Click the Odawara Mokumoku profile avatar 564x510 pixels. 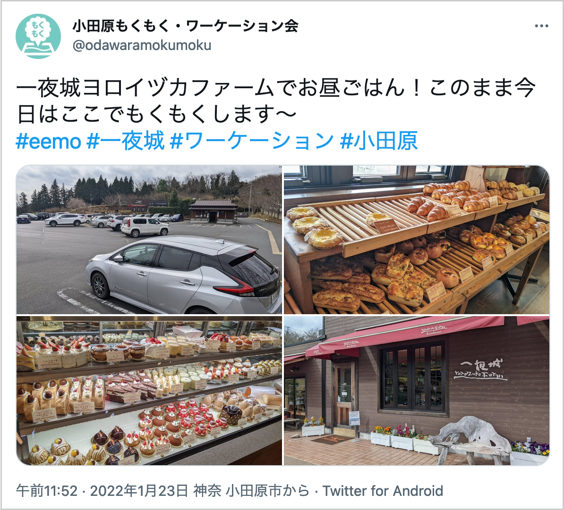(38, 36)
